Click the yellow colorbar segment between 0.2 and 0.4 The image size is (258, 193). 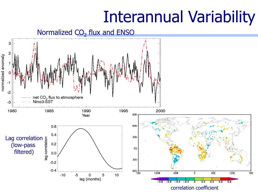(207, 179)
